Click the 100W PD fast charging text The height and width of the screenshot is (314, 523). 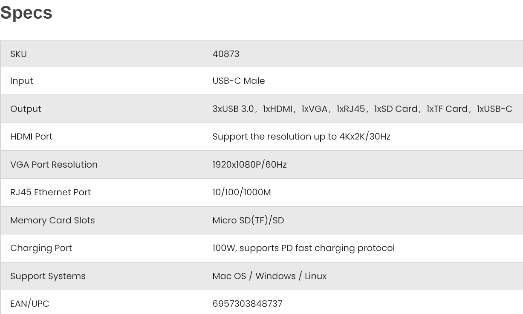pyautogui.click(x=303, y=248)
